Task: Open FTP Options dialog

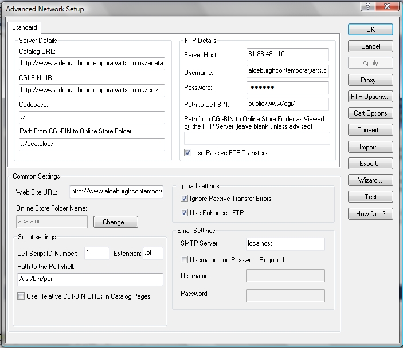Action: click(x=370, y=97)
